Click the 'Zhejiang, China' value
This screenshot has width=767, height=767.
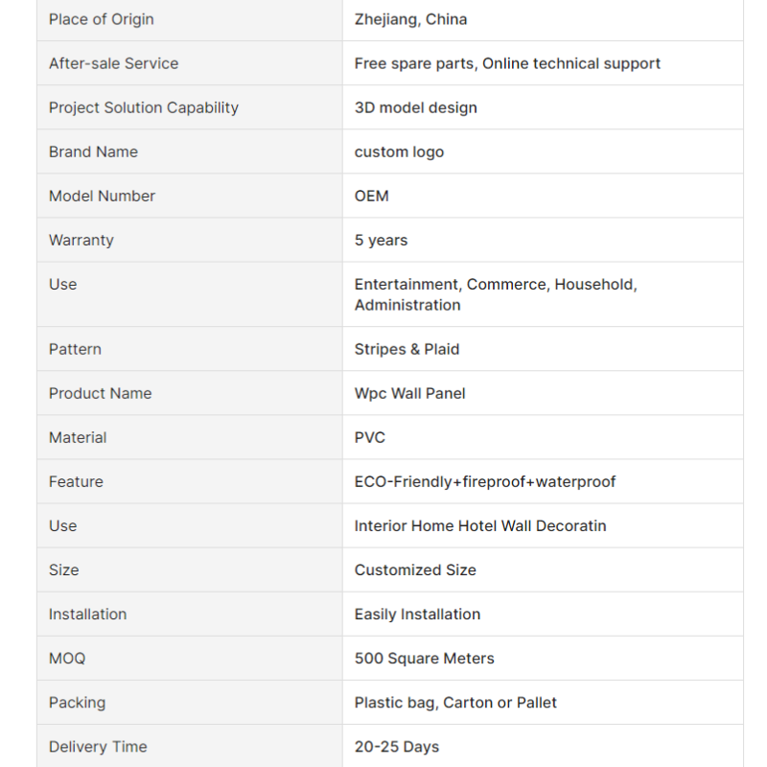pos(410,19)
